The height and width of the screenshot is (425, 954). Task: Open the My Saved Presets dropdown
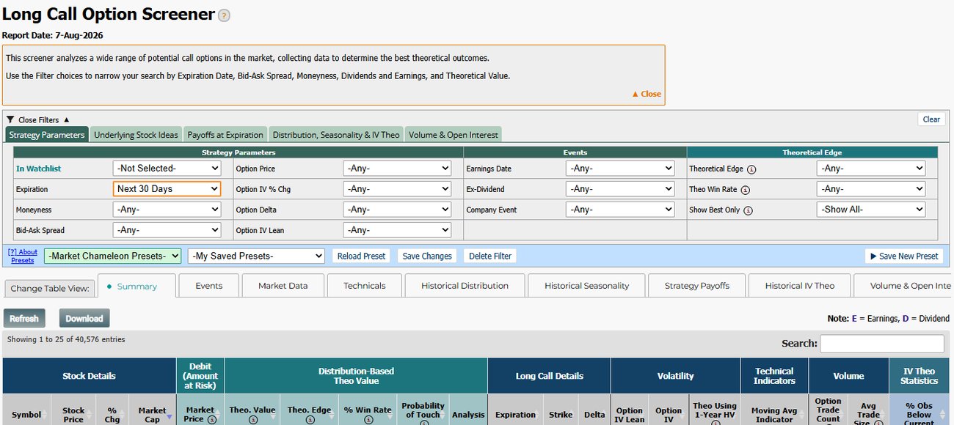256,256
